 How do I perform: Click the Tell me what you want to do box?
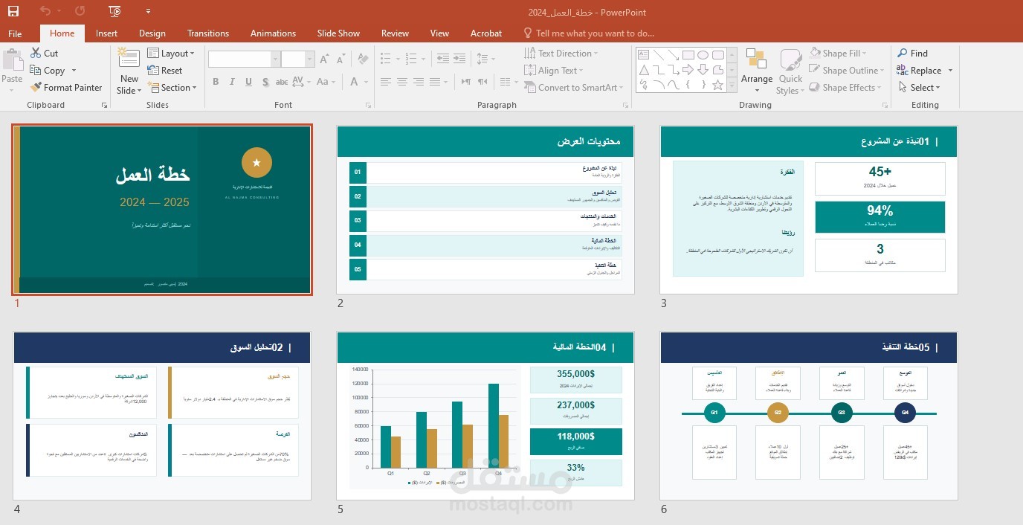tap(589, 33)
